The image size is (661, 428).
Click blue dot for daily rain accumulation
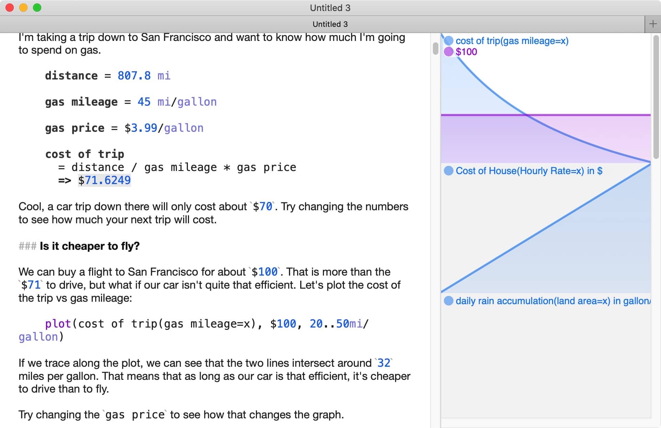tap(448, 301)
